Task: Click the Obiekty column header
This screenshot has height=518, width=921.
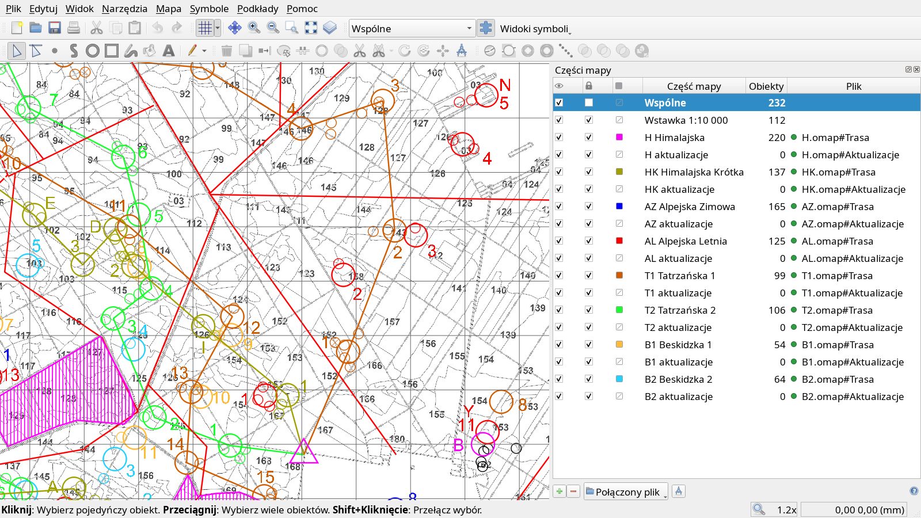Action: tap(766, 86)
